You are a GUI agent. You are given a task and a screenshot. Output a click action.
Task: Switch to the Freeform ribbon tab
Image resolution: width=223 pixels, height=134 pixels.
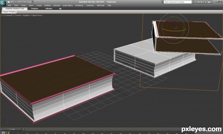(x=35, y=9)
